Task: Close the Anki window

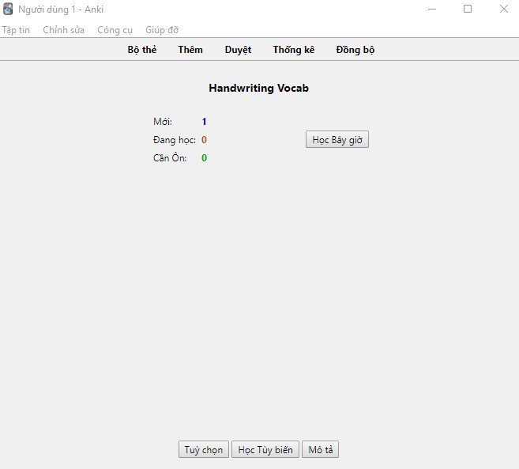Action: point(504,9)
